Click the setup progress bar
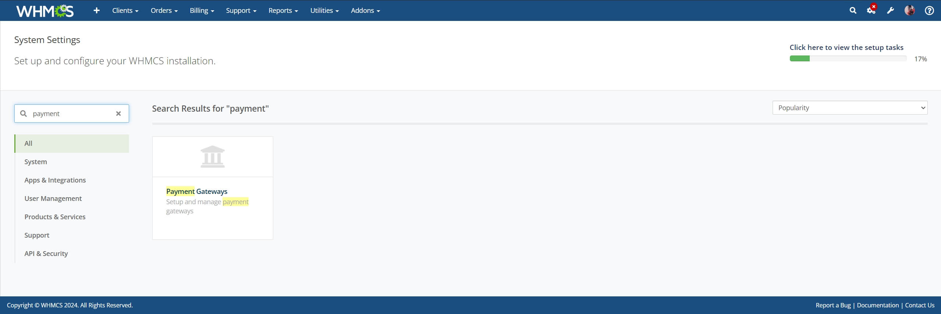Screen dimensions: 941x314 point(848,58)
